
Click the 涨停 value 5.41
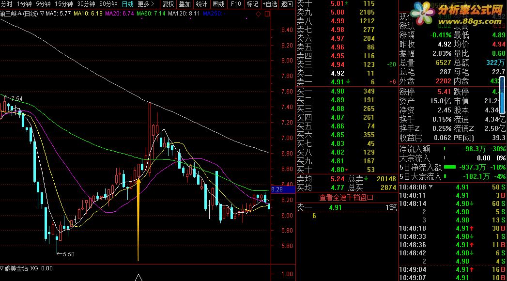pos(444,92)
